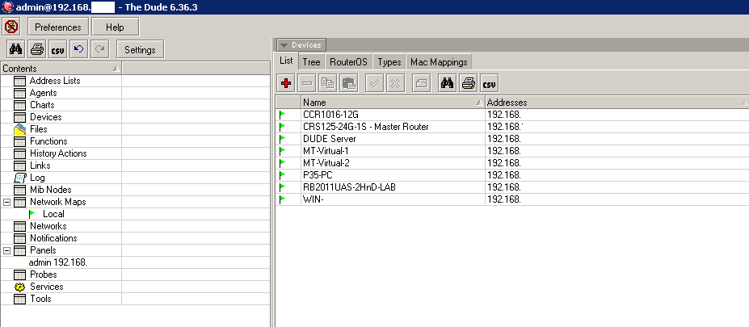Switch to the Mac Mappings tab
749x327 pixels.
click(x=439, y=62)
